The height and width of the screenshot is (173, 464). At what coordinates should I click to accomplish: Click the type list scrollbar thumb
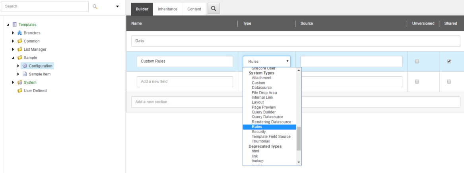[x=299, y=138]
